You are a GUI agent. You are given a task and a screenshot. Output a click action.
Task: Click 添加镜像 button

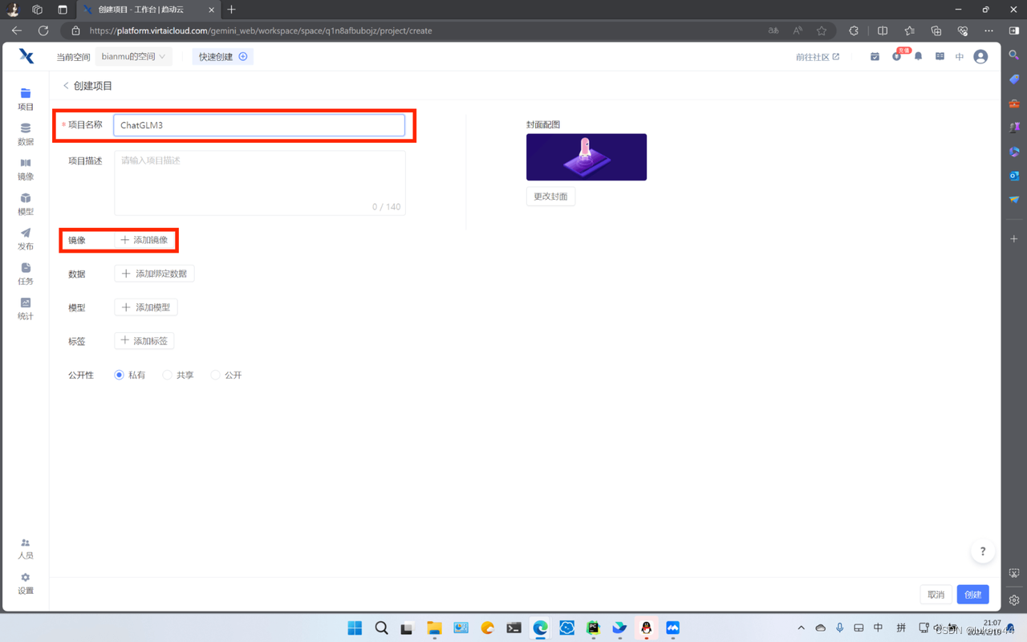click(144, 240)
